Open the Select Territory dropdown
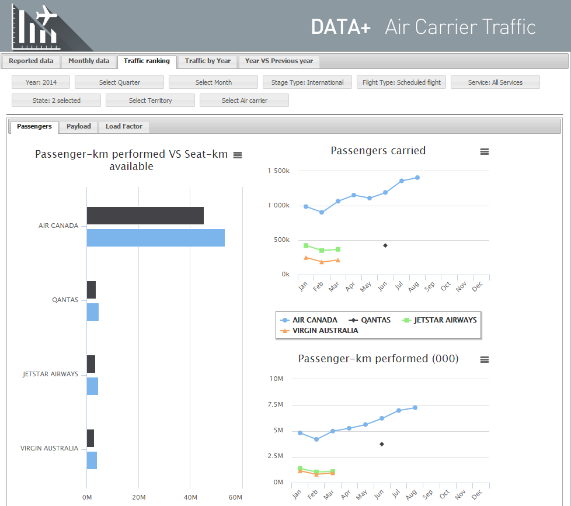Screen dimensions: 571x506 [150, 100]
